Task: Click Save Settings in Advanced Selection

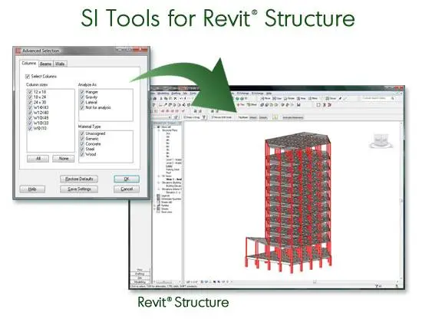Action: point(79,189)
